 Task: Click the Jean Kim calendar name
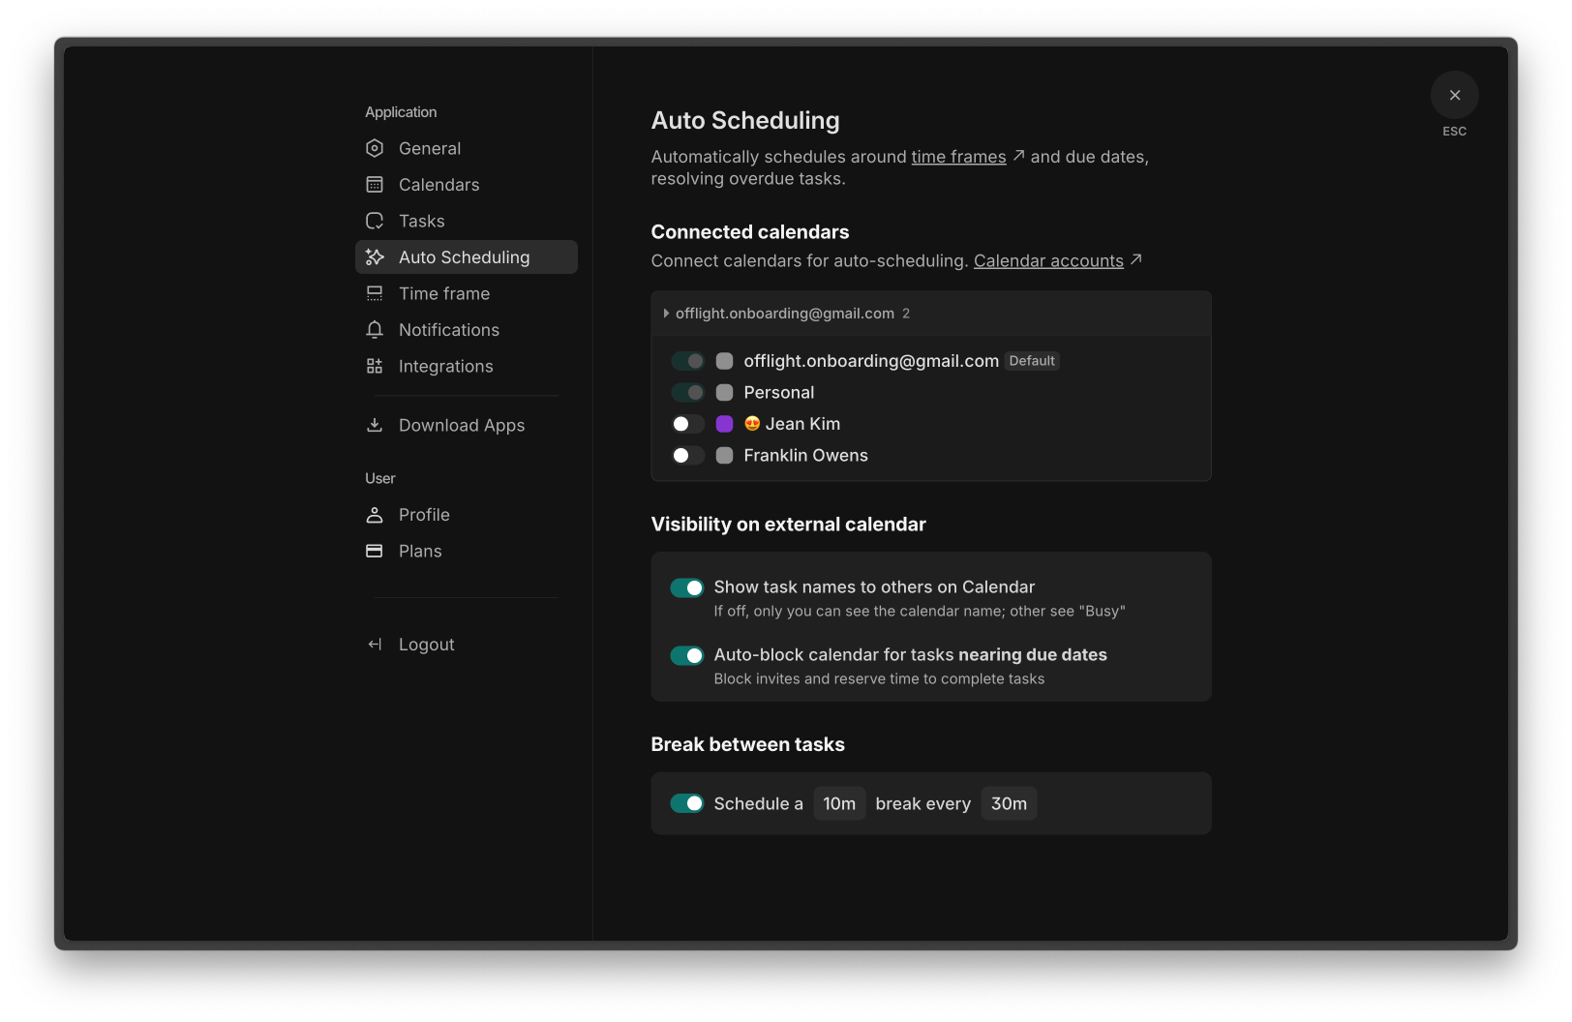point(802,424)
